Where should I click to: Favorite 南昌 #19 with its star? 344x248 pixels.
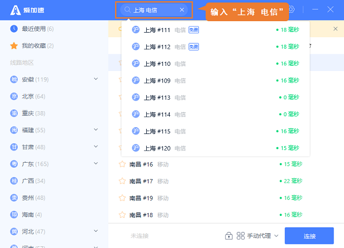point(122,198)
